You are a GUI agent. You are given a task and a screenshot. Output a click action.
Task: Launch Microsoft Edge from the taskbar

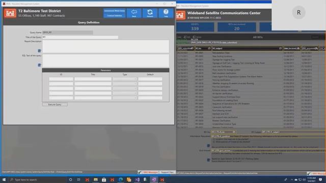pos(121,179)
